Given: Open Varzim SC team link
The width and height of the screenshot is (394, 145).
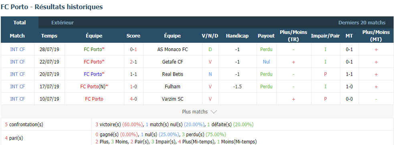Looking at the screenshot, I should pos(172,99).
